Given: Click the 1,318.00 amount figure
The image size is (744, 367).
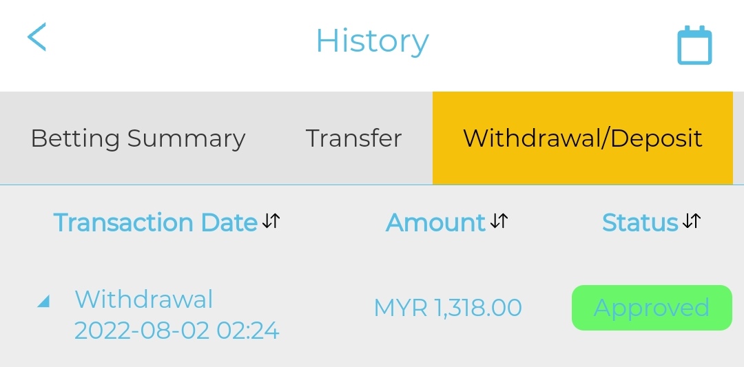Looking at the screenshot, I should pyautogui.click(x=477, y=308).
